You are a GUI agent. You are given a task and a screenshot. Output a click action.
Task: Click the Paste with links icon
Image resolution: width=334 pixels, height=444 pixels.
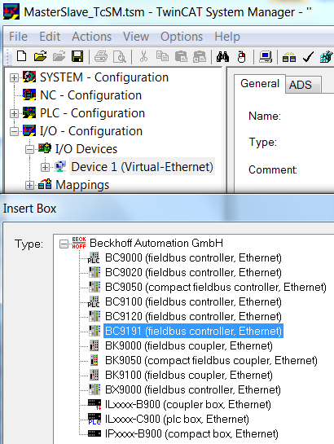pyautogui.click(x=200, y=56)
